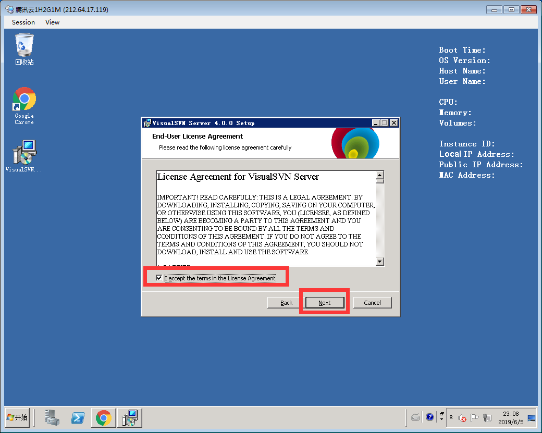Uncheck 'I accept the terms in the License Agreement'
This screenshot has width=542, height=433.
pyautogui.click(x=159, y=278)
